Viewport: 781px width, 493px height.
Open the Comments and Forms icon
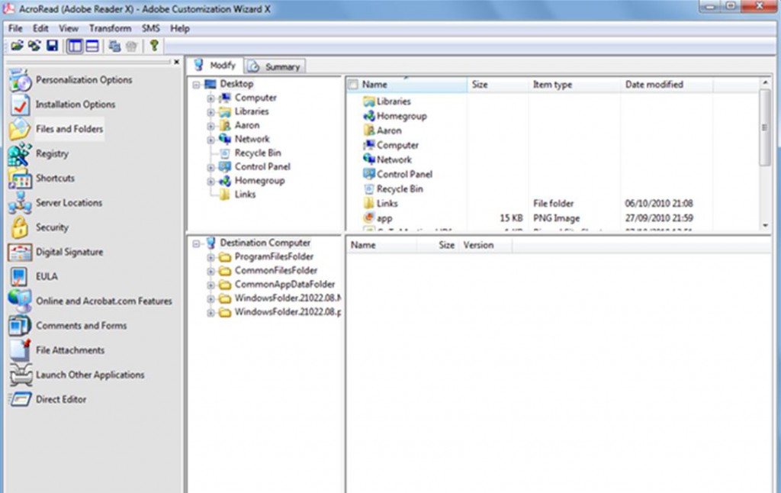click(x=20, y=326)
